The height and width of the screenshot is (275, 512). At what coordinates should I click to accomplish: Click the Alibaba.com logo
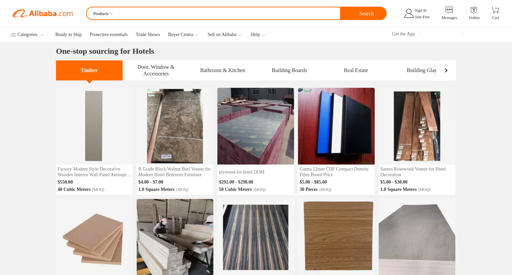pyautogui.click(x=43, y=13)
